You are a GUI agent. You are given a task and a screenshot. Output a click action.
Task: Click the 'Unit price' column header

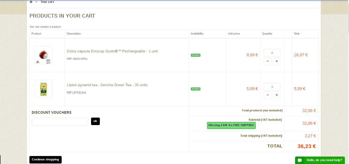(234, 34)
